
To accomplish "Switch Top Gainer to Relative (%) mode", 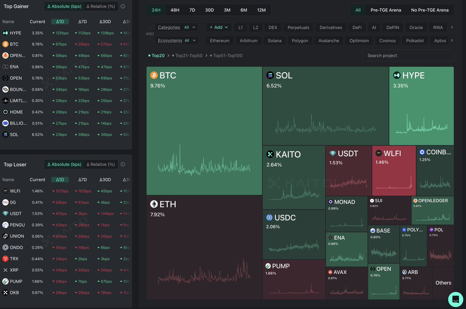I will [x=101, y=7].
